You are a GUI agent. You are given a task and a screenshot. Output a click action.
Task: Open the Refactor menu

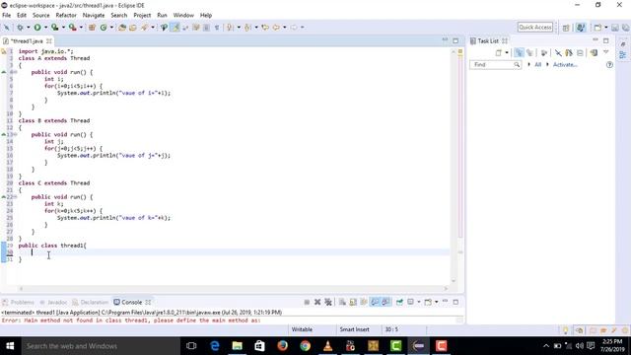(x=66, y=15)
